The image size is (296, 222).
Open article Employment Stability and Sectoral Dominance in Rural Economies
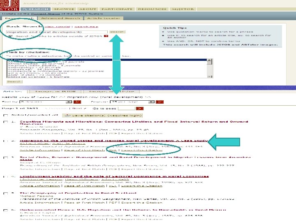coord(114,176)
